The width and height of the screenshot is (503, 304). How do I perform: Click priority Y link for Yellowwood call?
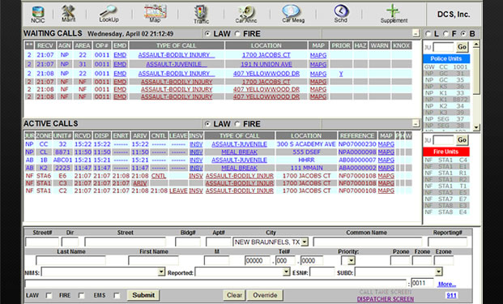[x=341, y=74]
